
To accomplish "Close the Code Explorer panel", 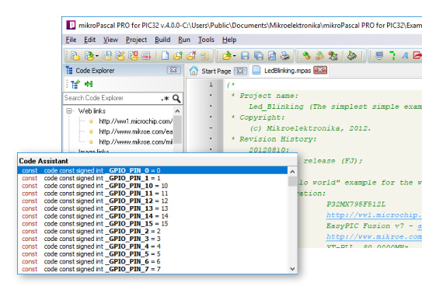I will click(x=173, y=70).
